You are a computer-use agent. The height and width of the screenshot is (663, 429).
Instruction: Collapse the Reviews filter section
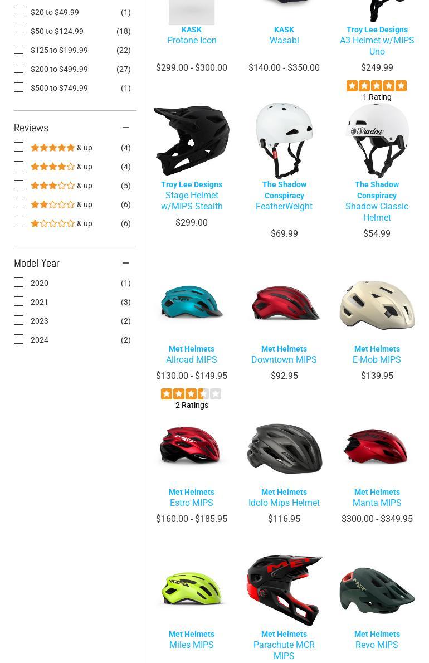point(125,128)
